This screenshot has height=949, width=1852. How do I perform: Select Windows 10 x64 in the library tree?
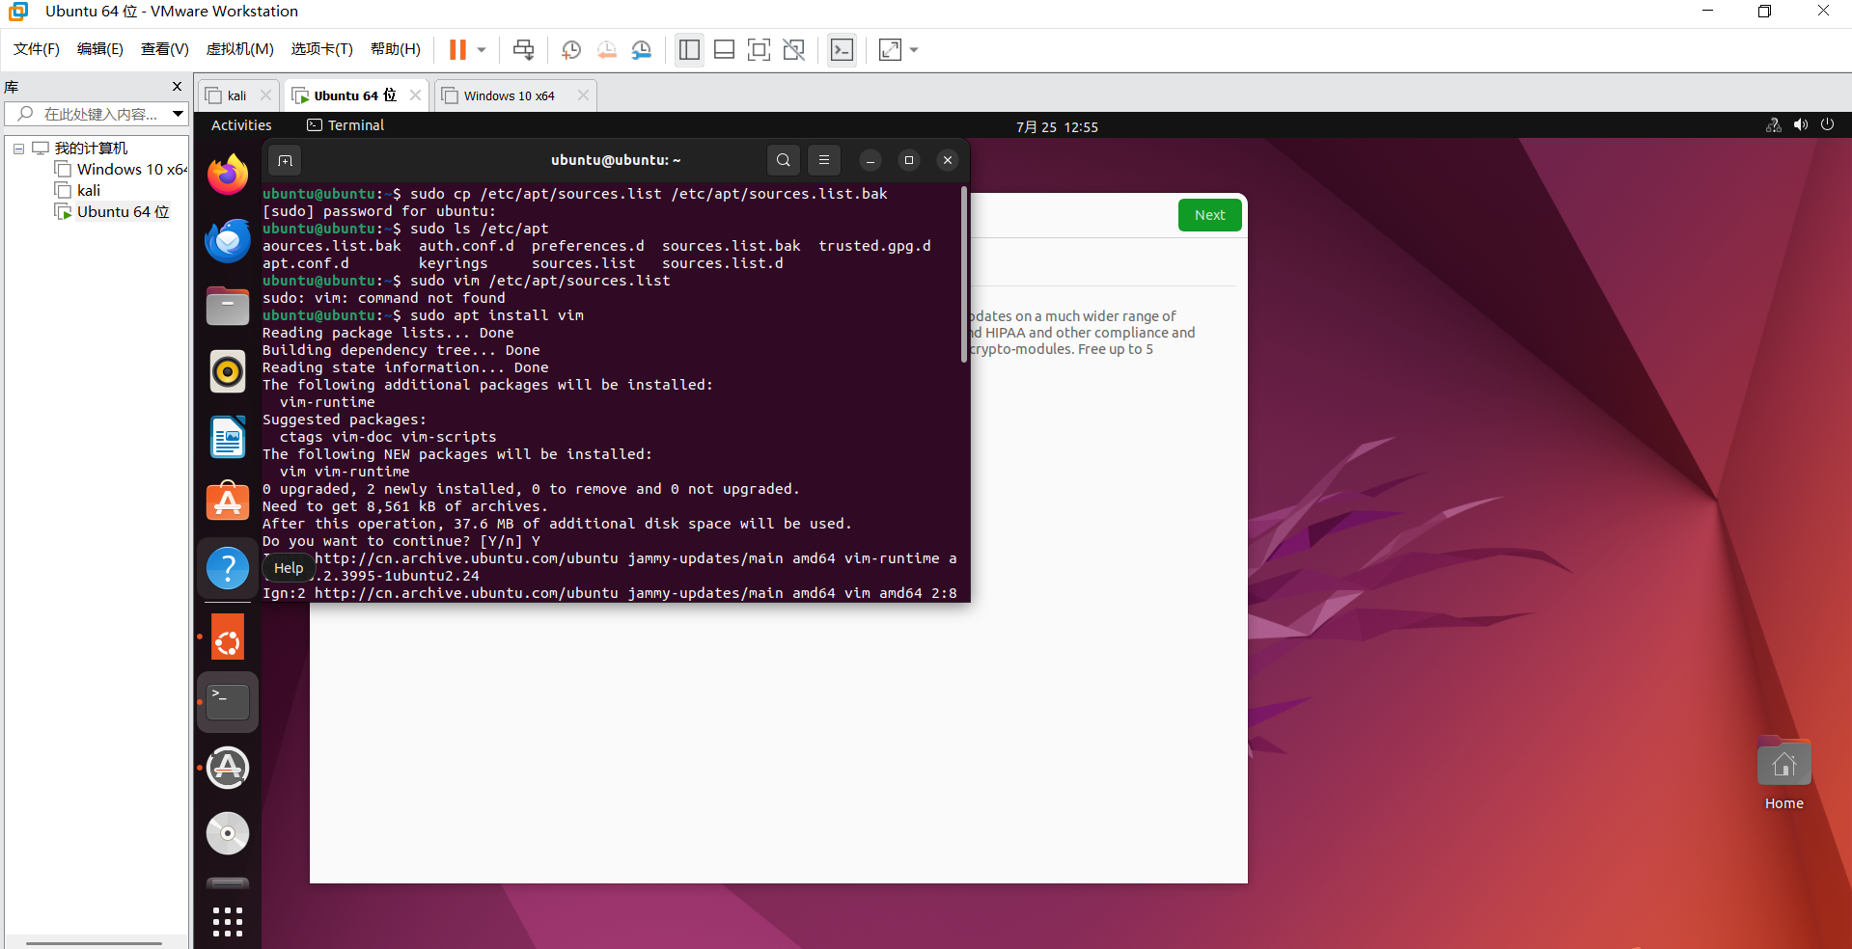122,170
